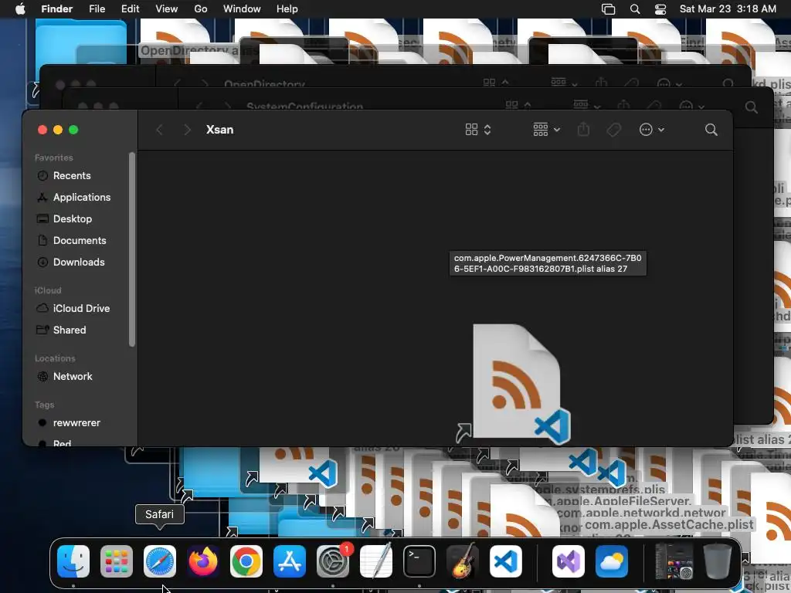This screenshot has height=593, width=791.
Task: Open Google Chrome in the Dock
Action: point(246,561)
